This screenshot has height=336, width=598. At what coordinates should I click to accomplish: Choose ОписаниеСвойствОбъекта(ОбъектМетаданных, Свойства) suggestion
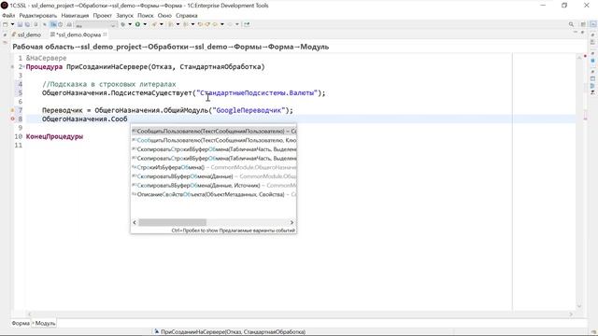(x=214, y=195)
